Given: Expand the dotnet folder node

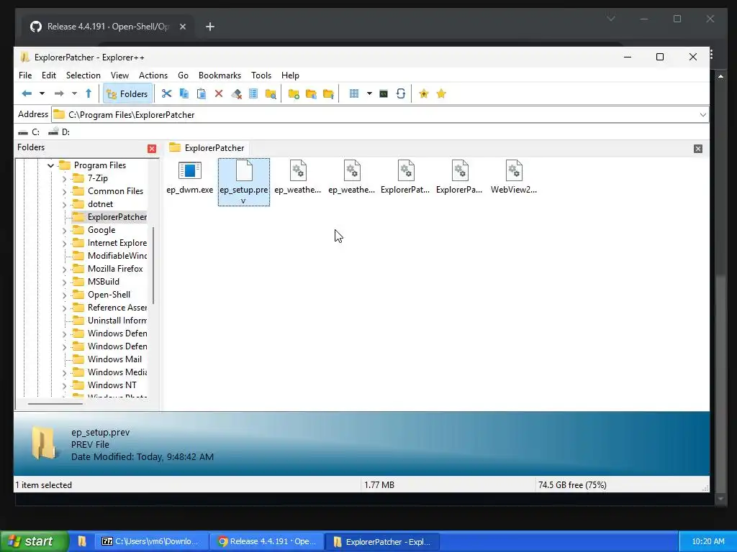Looking at the screenshot, I should (x=64, y=205).
